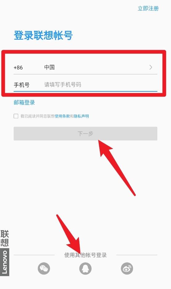Switch to 邮箱登录 email login
171x289 pixels.
(x=24, y=102)
